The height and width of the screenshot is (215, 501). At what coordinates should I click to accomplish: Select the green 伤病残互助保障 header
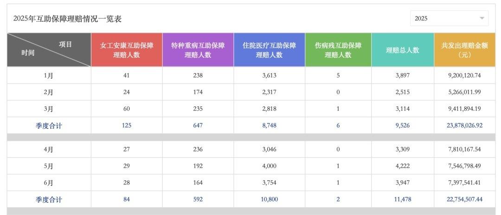click(338, 50)
